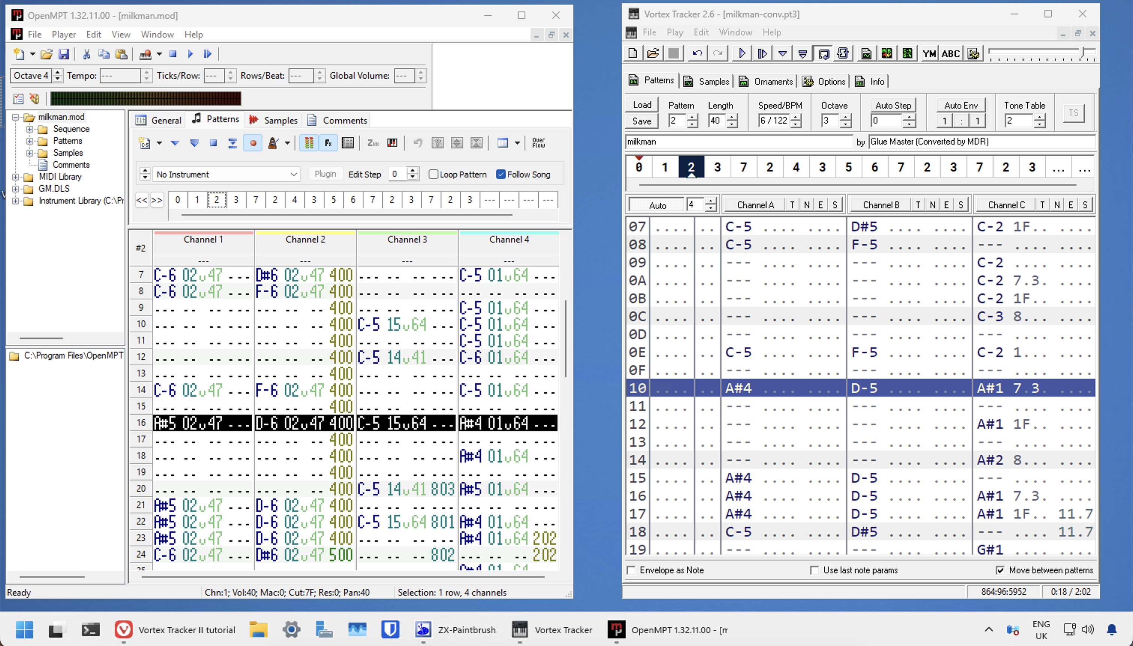
Task: Click the Zxx macro icon in OpenMPT
Action: click(x=373, y=143)
